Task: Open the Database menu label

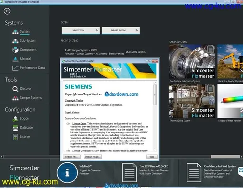Action: tap(27, 127)
